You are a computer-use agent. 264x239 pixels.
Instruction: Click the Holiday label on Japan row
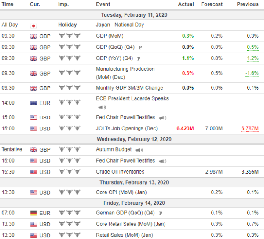click(x=67, y=25)
